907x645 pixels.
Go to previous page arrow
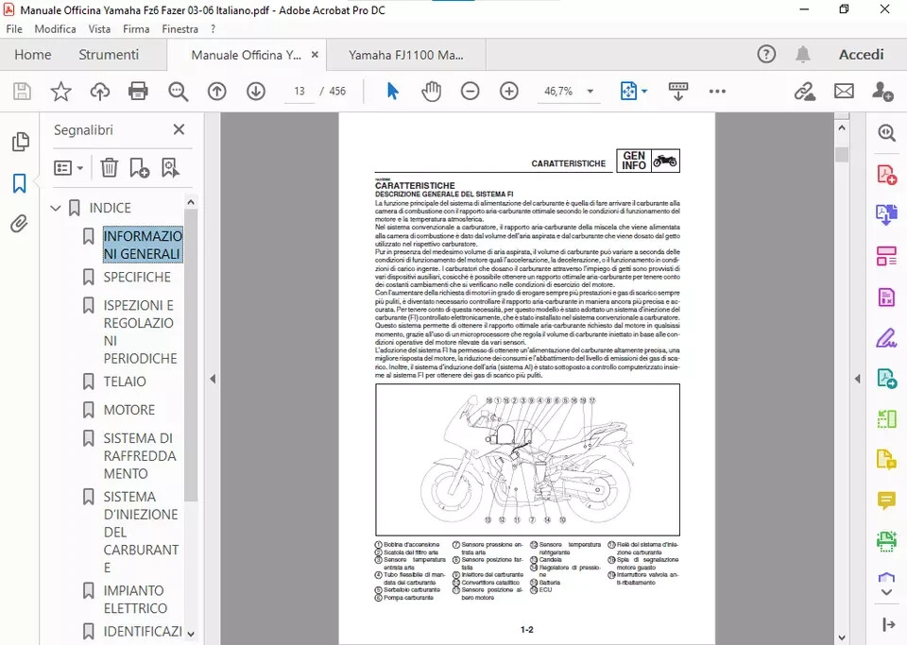[217, 92]
